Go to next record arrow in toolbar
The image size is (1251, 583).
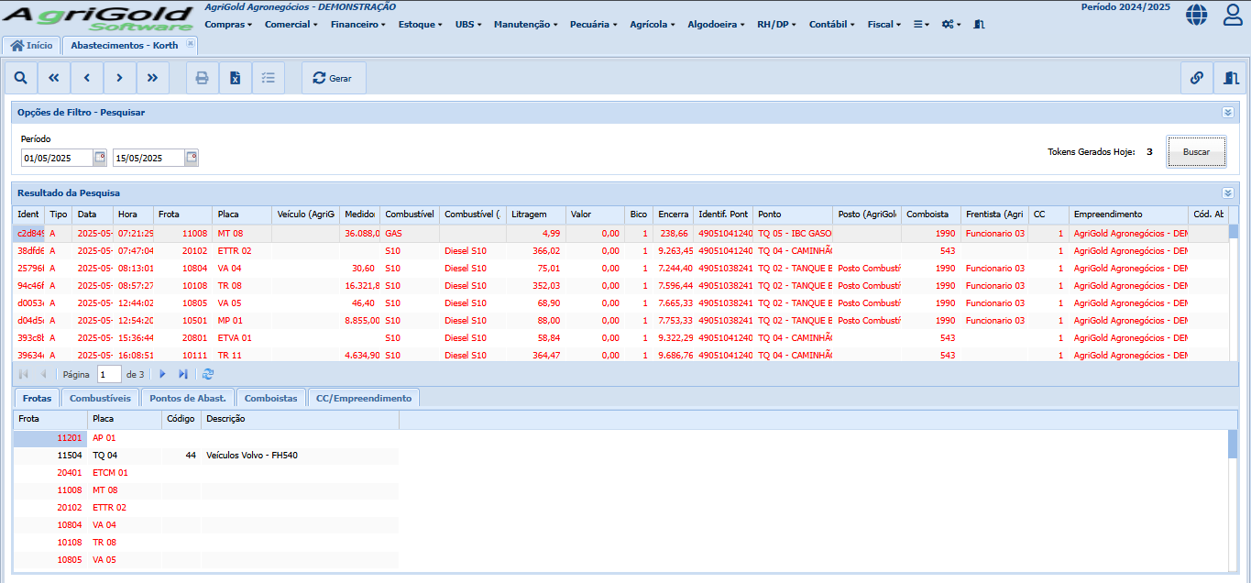coord(120,78)
